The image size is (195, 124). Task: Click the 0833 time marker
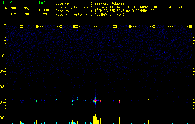click(58, 27)
